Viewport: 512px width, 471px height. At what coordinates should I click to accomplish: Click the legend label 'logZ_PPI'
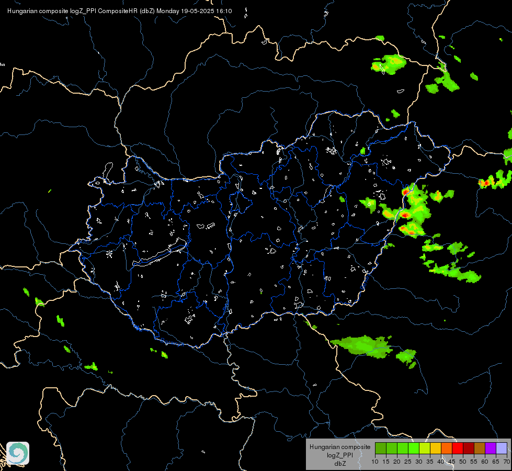tap(340, 455)
